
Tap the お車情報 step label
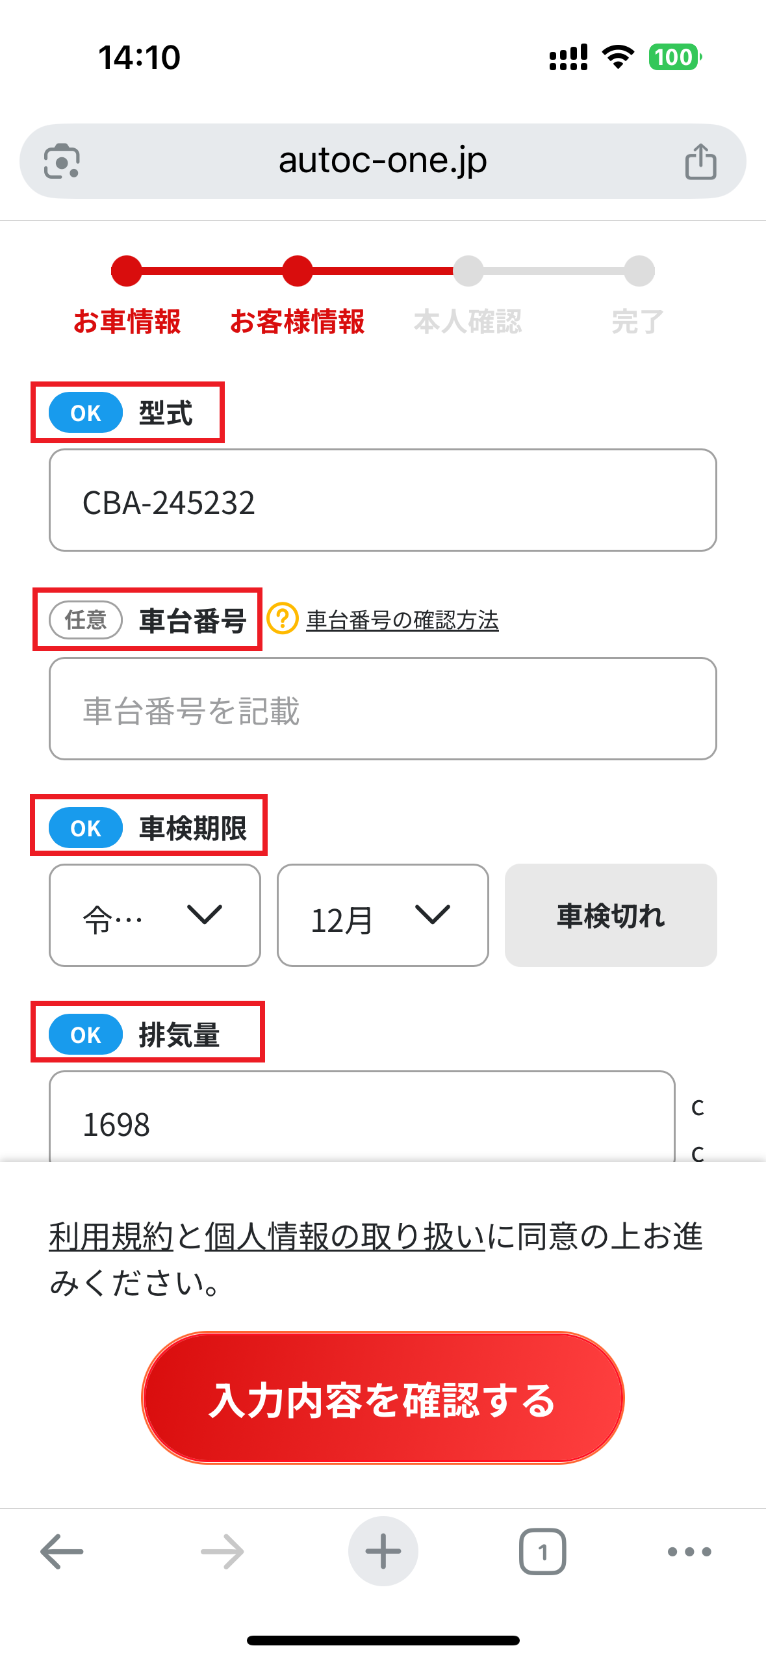(x=127, y=322)
